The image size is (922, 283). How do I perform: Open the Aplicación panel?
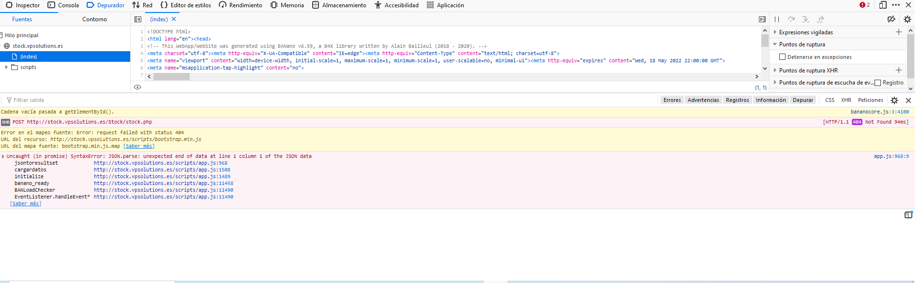point(445,5)
